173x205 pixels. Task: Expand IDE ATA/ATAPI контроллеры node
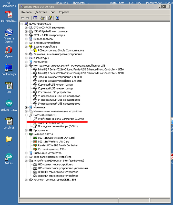coord(26,31)
